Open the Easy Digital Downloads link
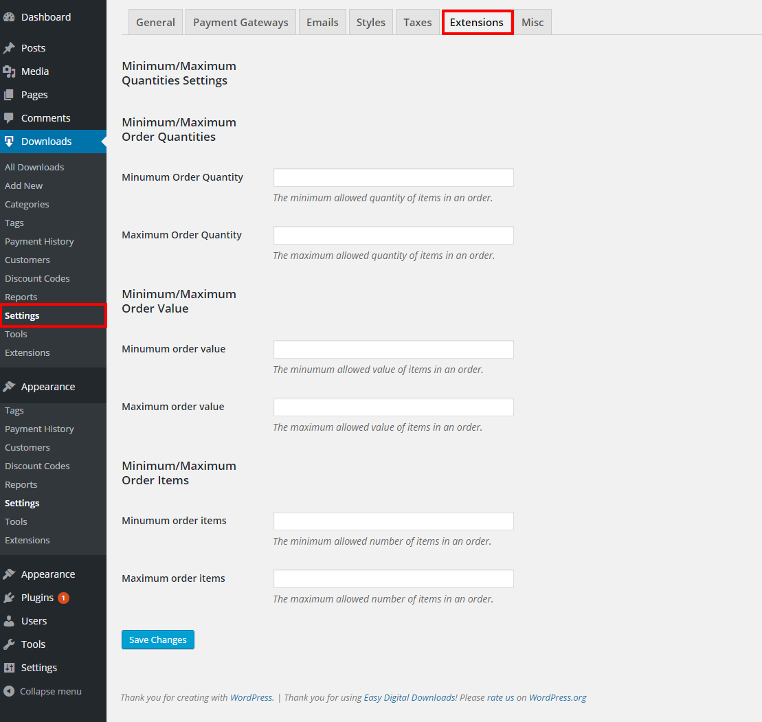This screenshot has width=762, height=722. point(410,697)
